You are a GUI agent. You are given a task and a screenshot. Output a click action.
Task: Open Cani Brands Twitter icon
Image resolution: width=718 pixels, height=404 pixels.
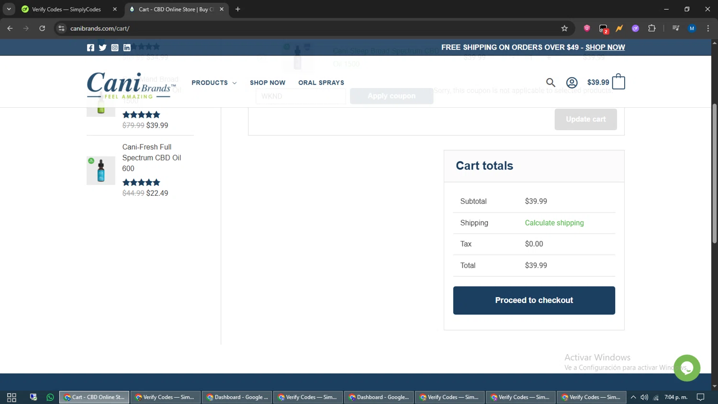coord(102,47)
